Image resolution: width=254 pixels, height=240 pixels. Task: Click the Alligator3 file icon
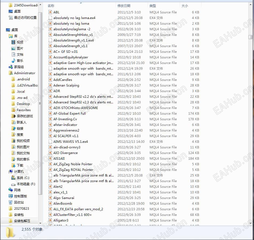tap(50, 220)
